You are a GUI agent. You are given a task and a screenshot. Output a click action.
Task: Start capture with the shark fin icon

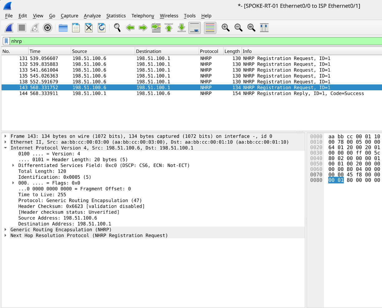[9, 28]
